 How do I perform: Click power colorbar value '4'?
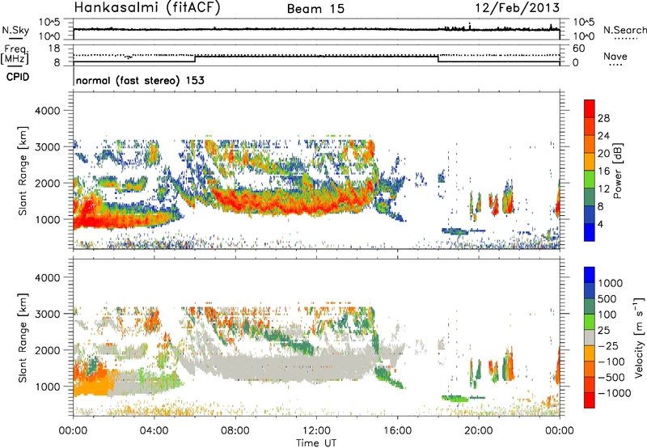click(x=600, y=224)
